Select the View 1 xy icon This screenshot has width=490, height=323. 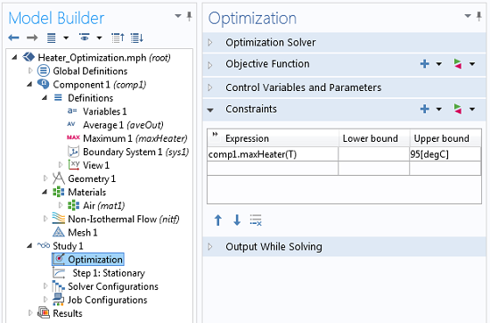(x=74, y=165)
